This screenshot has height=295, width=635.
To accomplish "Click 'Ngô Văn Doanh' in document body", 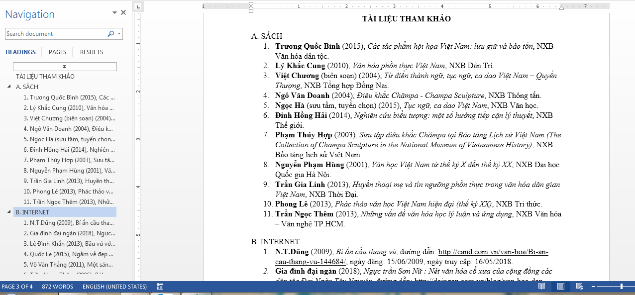I will point(303,96).
